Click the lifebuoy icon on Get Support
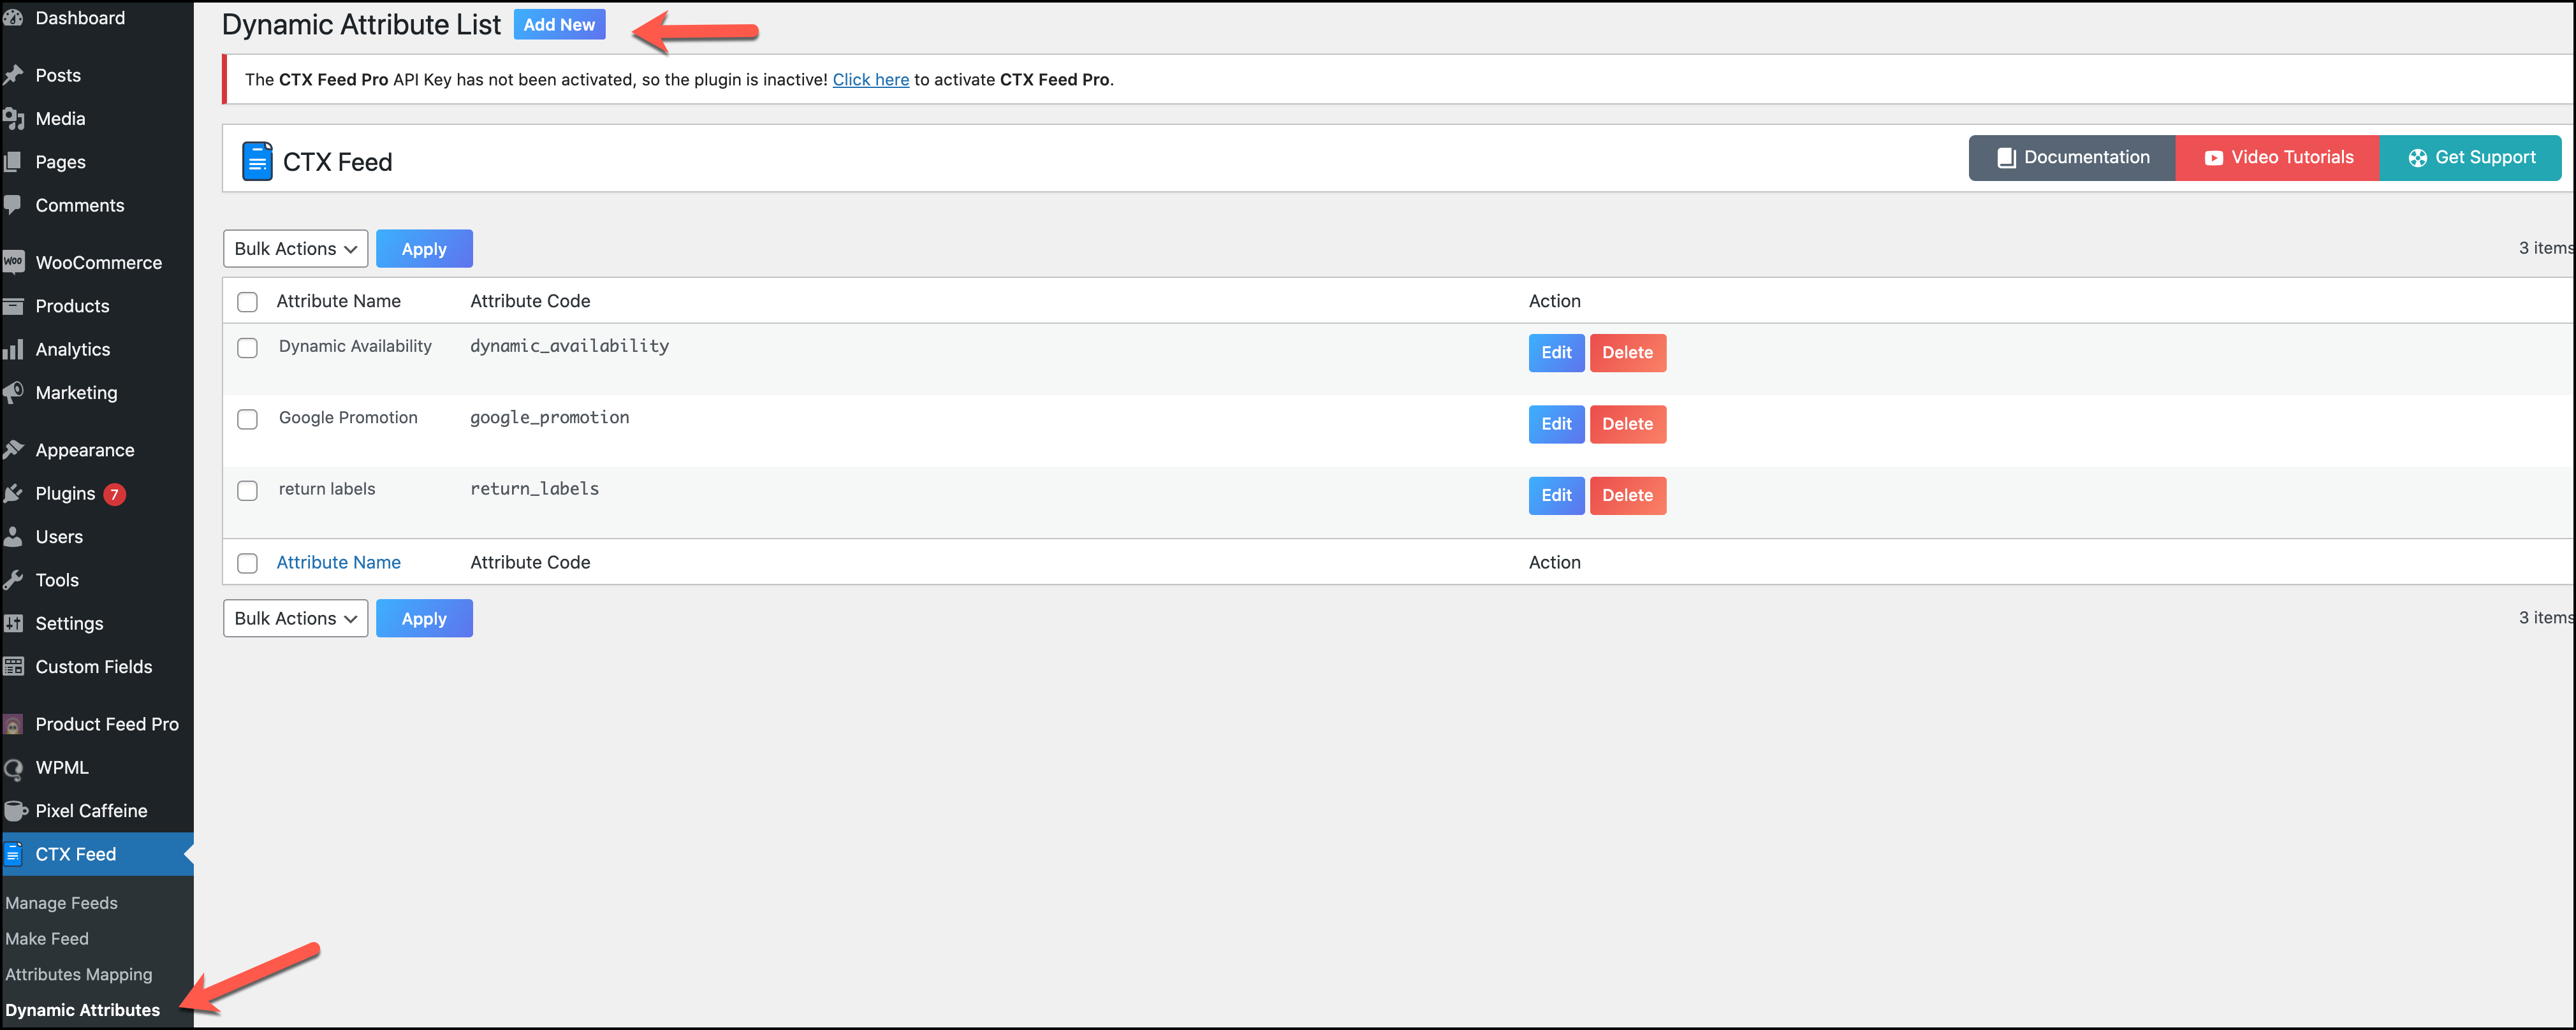 click(x=2417, y=158)
